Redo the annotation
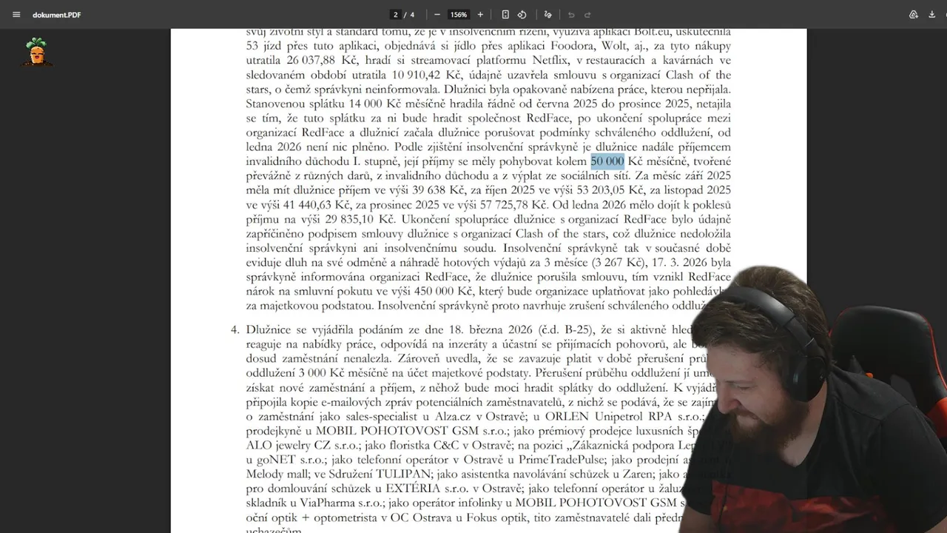 point(587,15)
